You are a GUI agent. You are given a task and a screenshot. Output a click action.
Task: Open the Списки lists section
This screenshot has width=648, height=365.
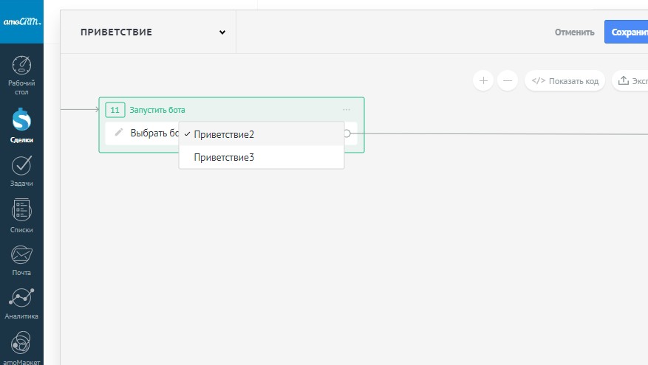[x=21, y=212]
